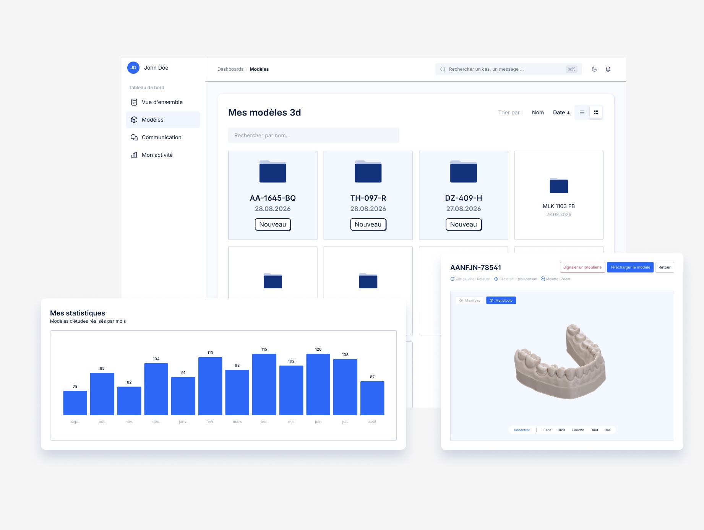The image size is (704, 530).
Task: Click Nouveau badge on AA-1645-BQ
Action: pyautogui.click(x=273, y=224)
